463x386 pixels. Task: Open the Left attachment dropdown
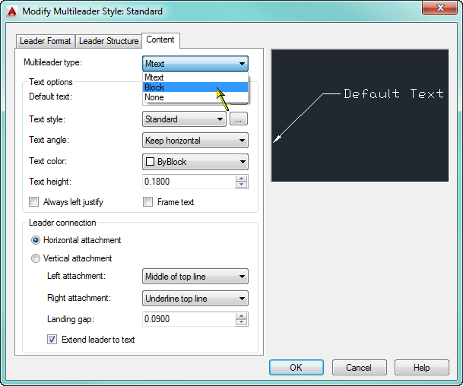click(x=195, y=277)
